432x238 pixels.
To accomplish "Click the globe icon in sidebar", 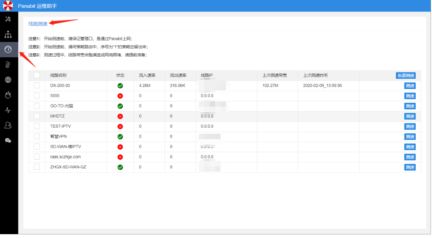I will pos(8,80).
